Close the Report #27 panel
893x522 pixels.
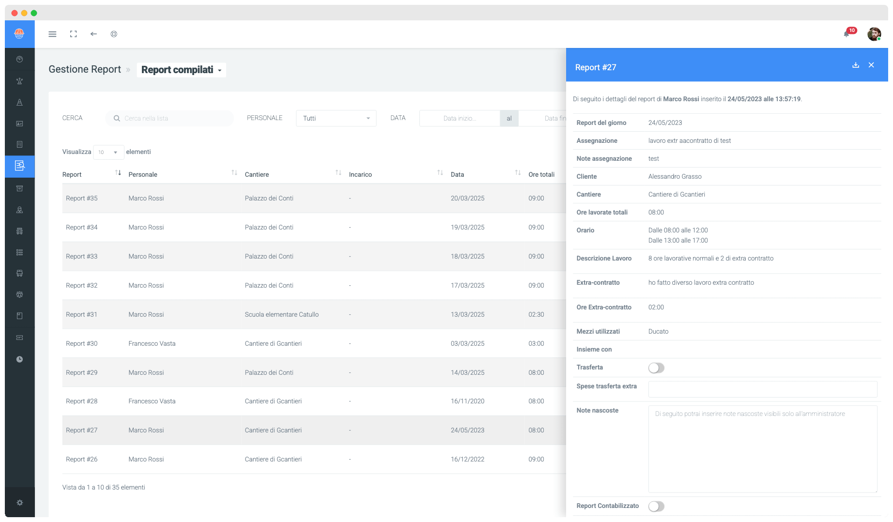click(x=871, y=65)
